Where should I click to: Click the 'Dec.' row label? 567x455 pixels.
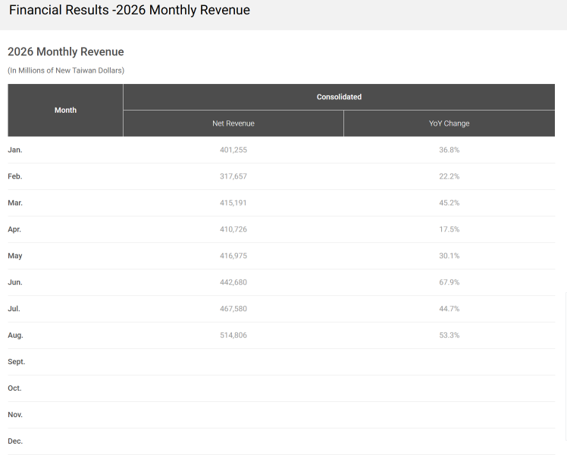point(15,441)
